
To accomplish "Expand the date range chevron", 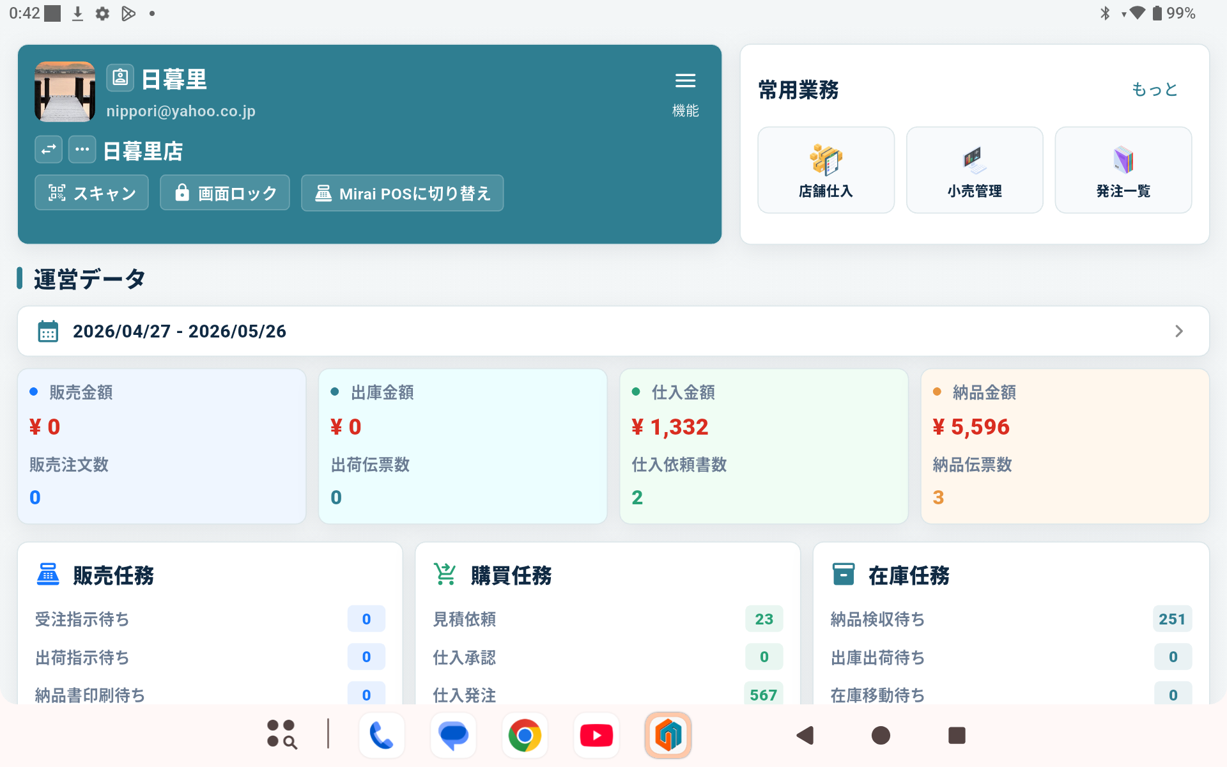I will [1179, 331].
